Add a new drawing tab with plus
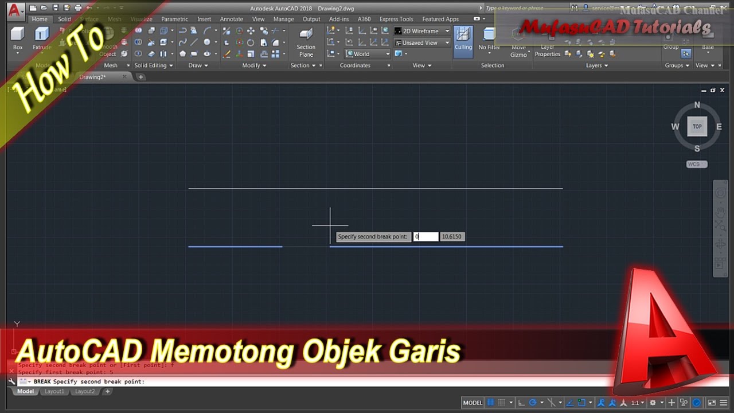Image resolution: width=734 pixels, height=413 pixels. click(x=140, y=77)
